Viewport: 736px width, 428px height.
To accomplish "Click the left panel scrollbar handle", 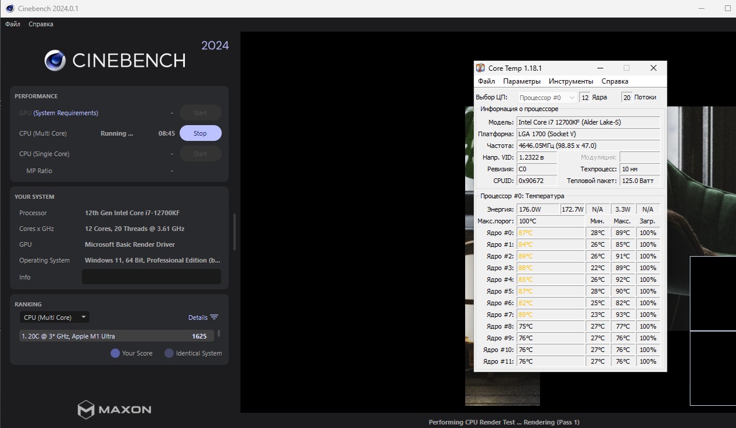I will [x=235, y=232].
